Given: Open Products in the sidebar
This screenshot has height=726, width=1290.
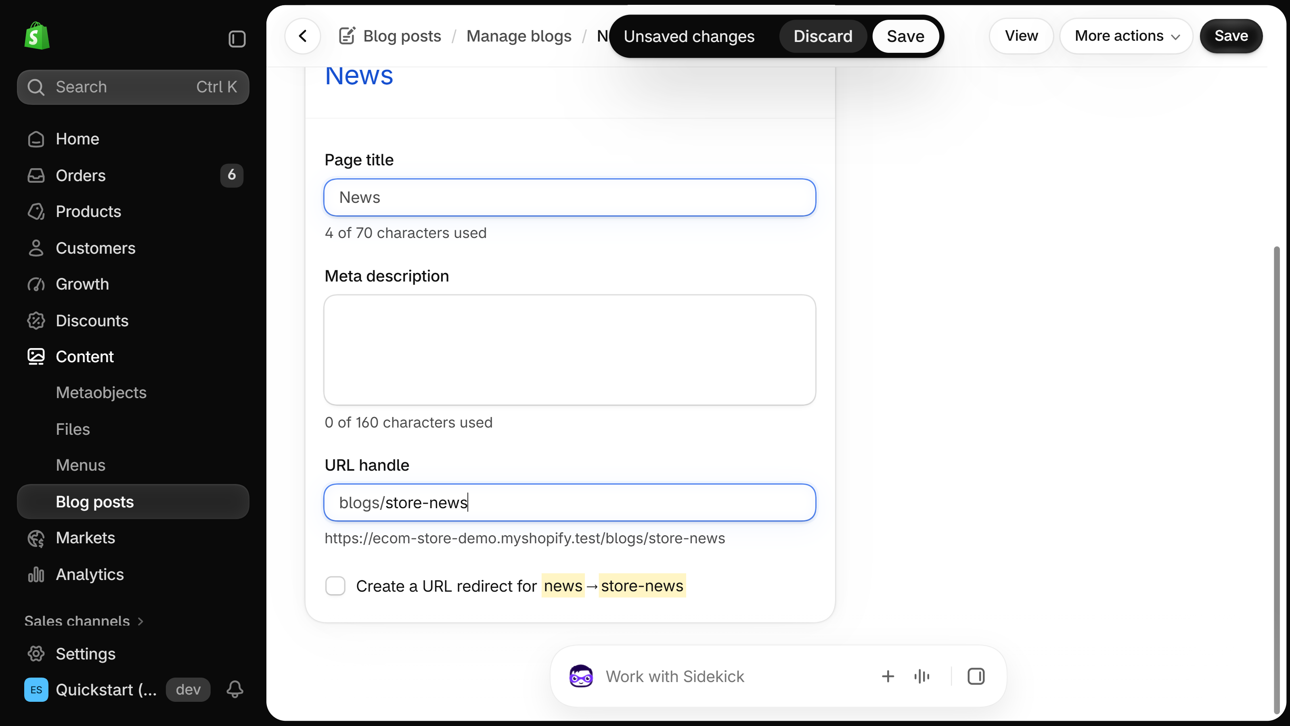Looking at the screenshot, I should 133,212.
